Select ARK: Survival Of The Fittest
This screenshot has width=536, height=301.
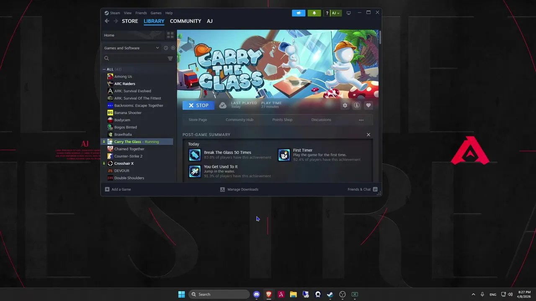pos(137,98)
